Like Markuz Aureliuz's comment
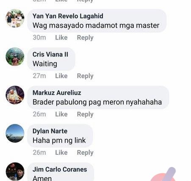The width and height of the screenshot is (191, 181). coord(61,114)
